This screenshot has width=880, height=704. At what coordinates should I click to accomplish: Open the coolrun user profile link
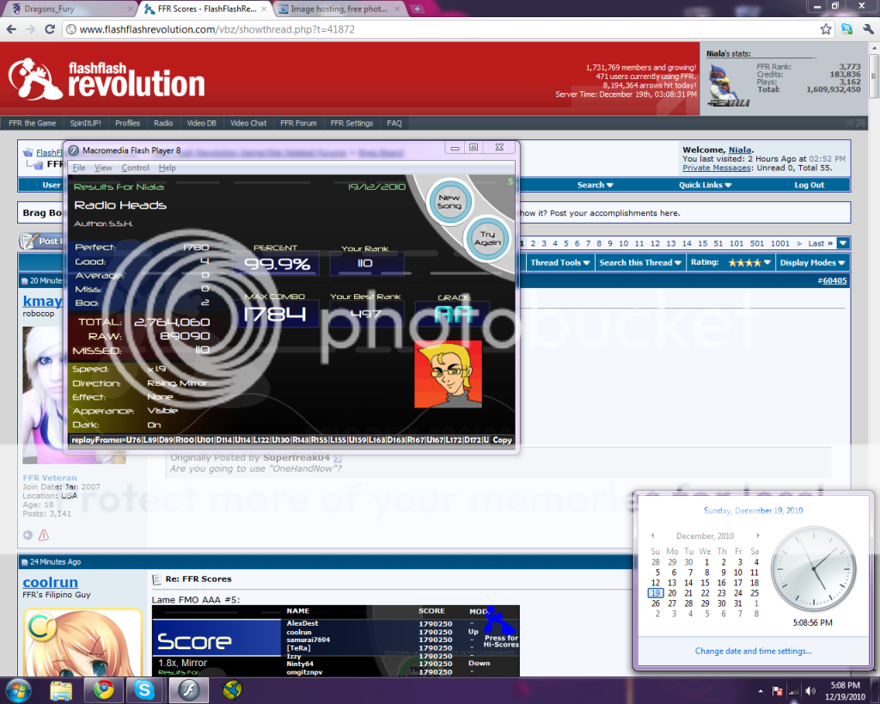[x=50, y=582]
